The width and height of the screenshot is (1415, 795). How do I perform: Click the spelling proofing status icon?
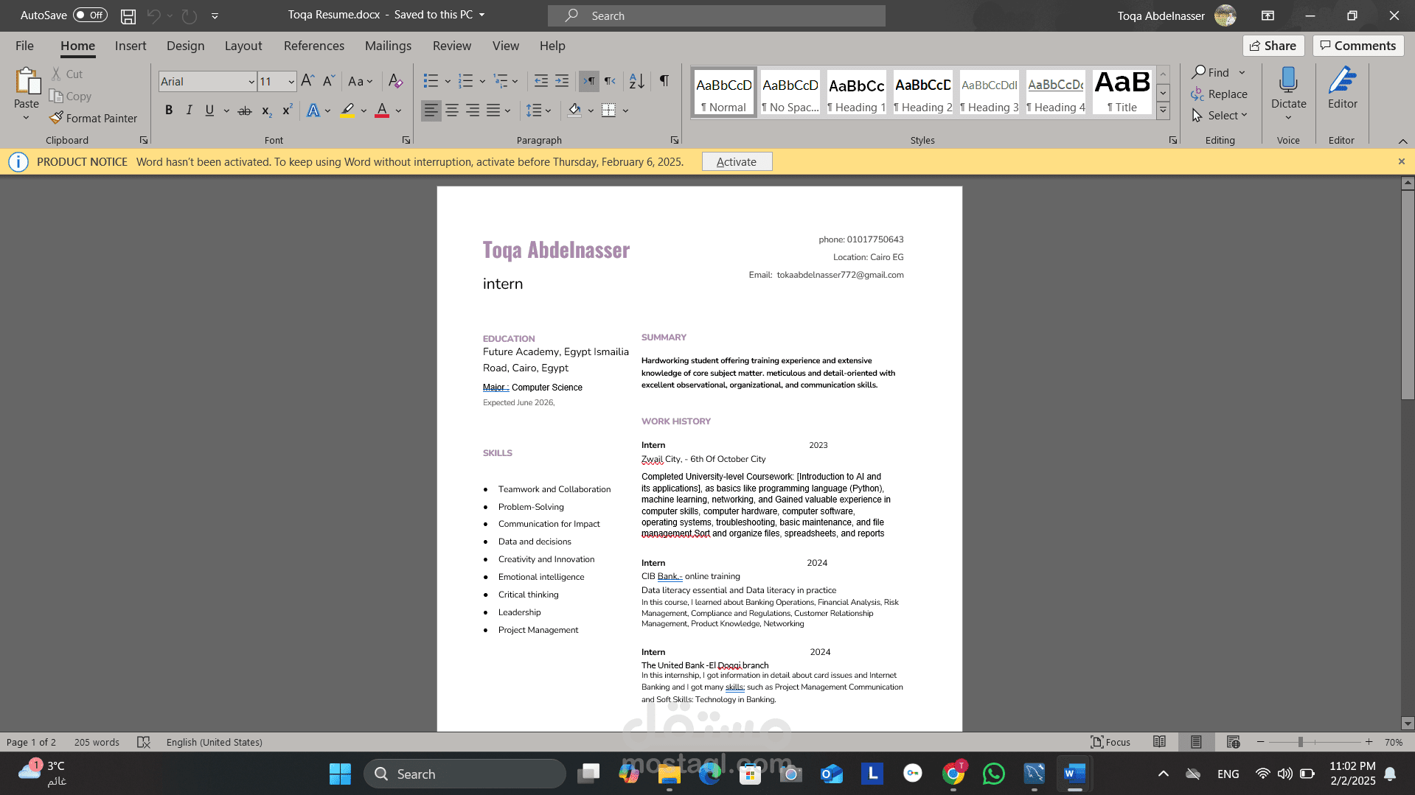[x=144, y=742]
